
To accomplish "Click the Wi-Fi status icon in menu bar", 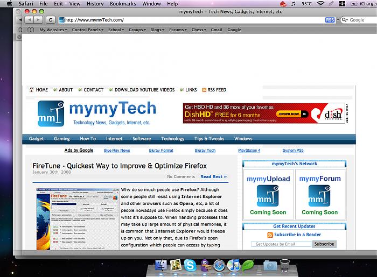I will [x=320, y=4].
